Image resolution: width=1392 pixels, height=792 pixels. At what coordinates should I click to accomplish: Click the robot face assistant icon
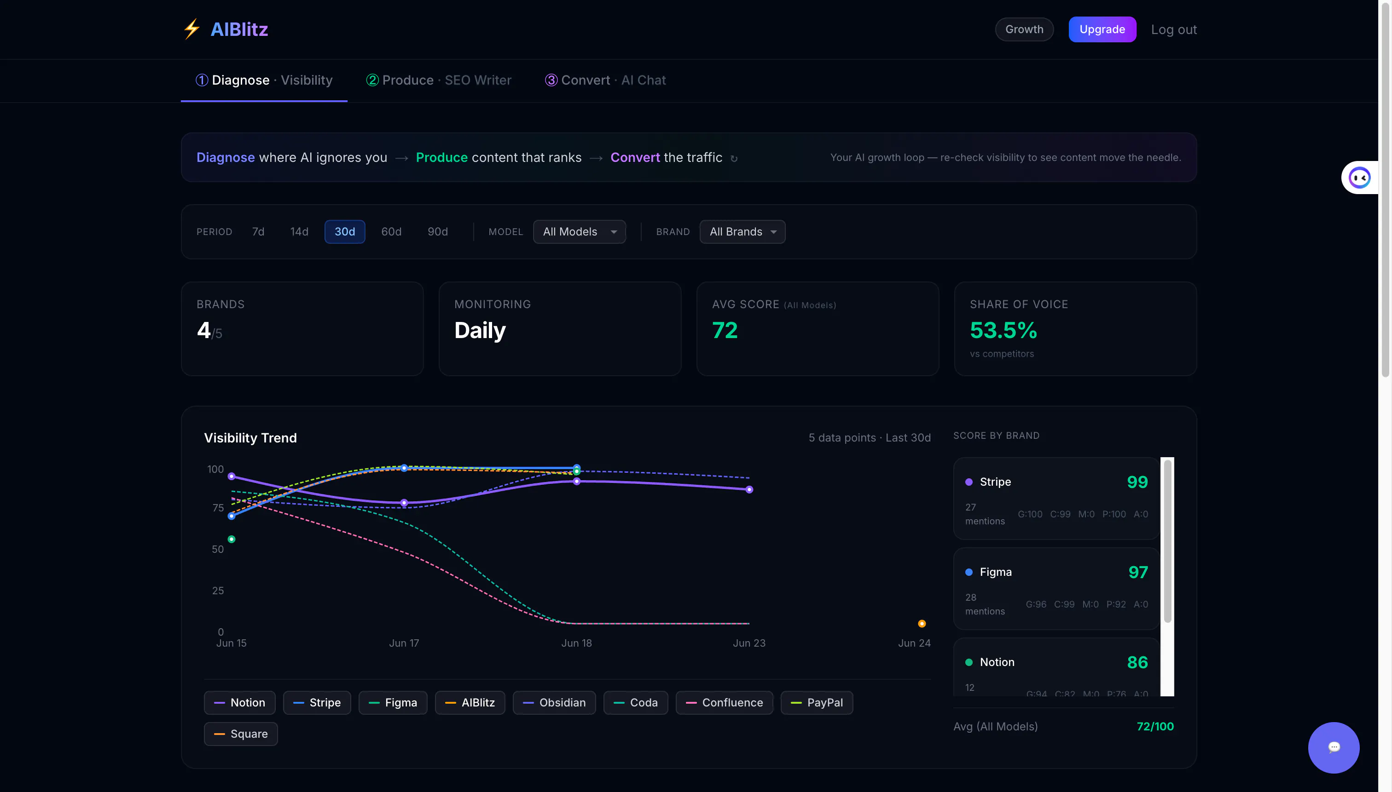(x=1359, y=178)
